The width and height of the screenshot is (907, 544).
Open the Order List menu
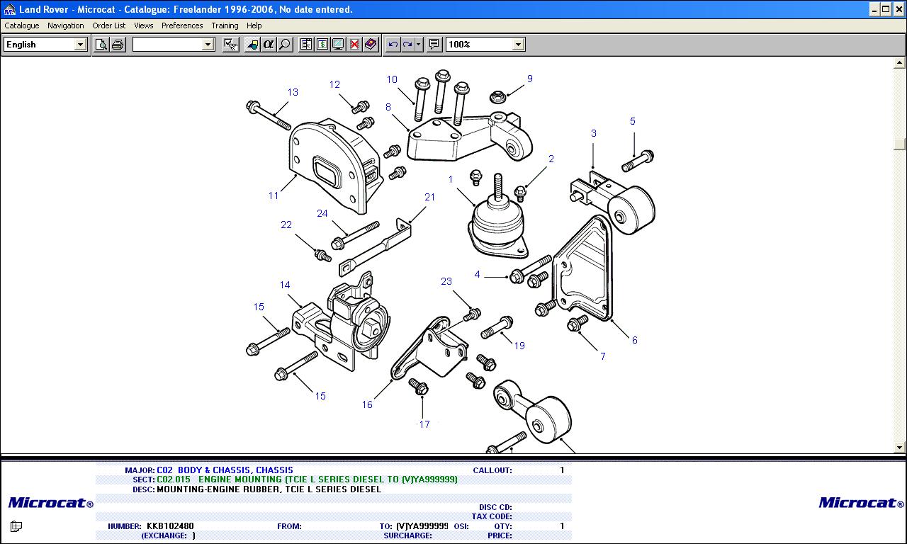point(109,25)
